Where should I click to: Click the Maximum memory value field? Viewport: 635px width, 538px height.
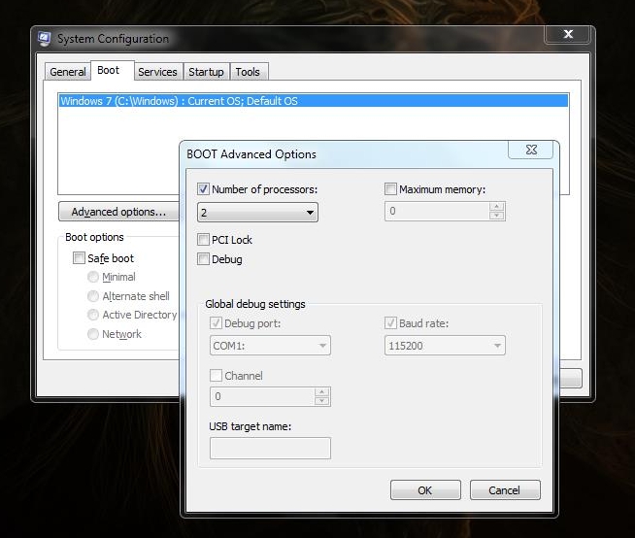(x=437, y=211)
